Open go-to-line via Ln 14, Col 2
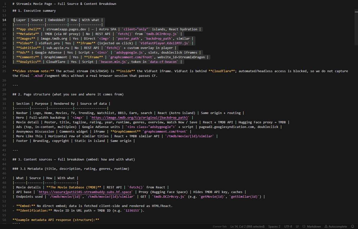This screenshot has height=229, width=358. coord(247,226)
